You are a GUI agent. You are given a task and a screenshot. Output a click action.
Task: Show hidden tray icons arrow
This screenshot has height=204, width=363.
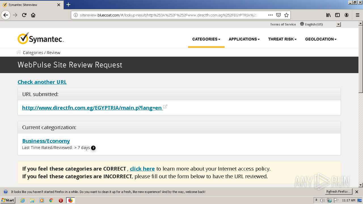pos(316,200)
